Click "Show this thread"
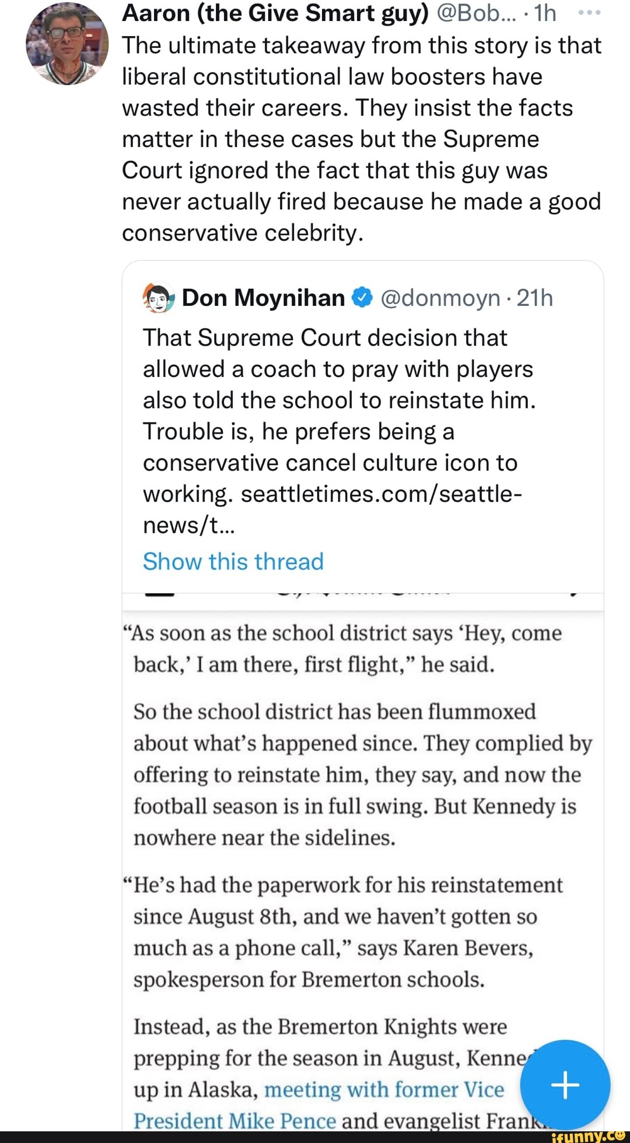 pos(233,561)
